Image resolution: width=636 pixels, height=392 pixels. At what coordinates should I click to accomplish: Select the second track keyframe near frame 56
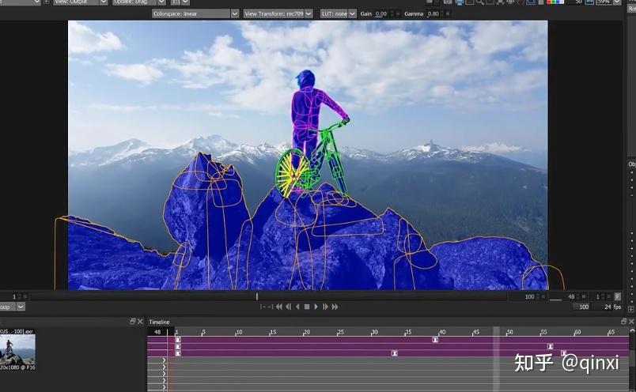[550, 347]
